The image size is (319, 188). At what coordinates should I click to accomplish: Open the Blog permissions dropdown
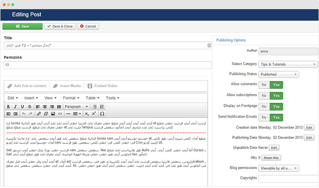279,168
